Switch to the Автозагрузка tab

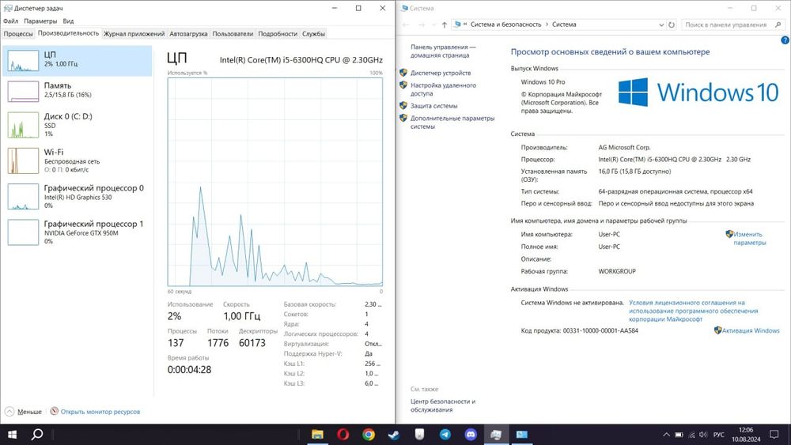(x=188, y=34)
